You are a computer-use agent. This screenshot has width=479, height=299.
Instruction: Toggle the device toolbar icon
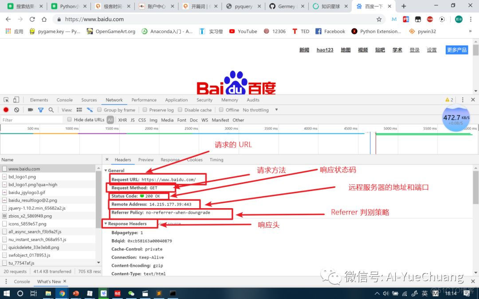point(16,100)
